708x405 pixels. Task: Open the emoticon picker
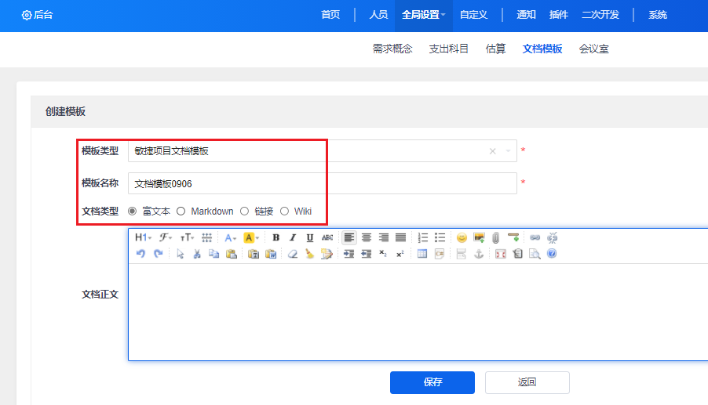tap(462, 237)
